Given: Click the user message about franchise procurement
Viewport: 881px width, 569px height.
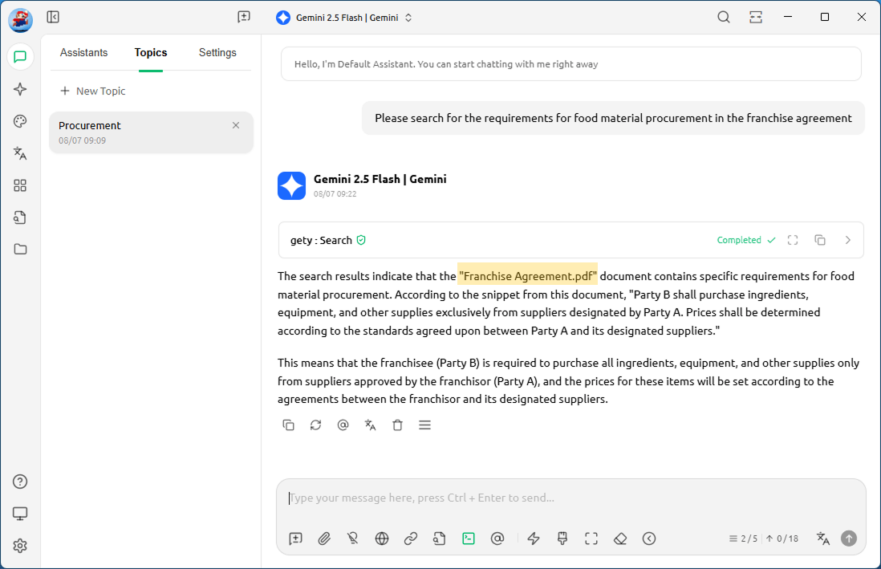Looking at the screenshot, I should point(613,118).
